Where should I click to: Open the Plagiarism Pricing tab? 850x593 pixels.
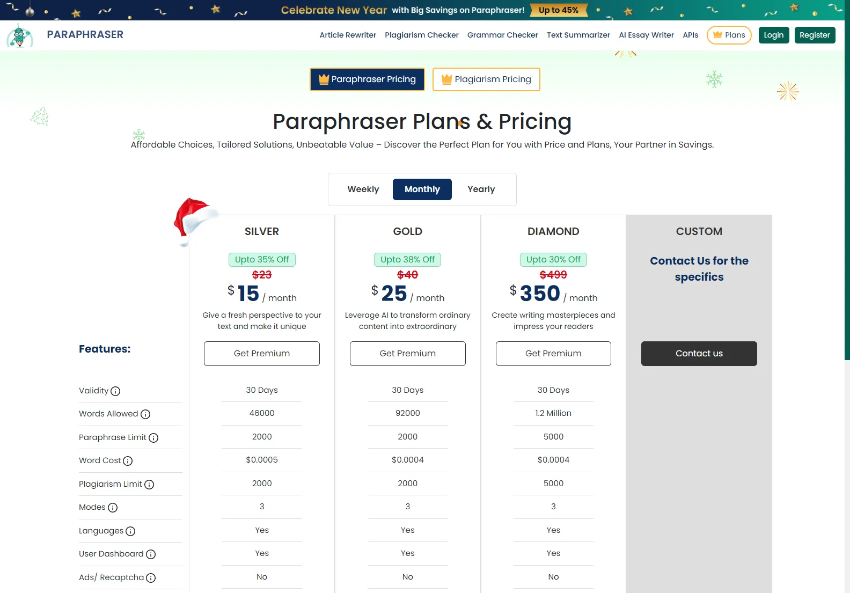486,79
